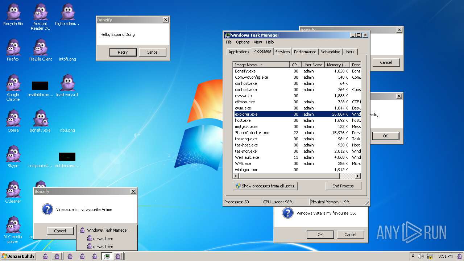This screenshot has height=261, width=464.
Task: Select Bonzify.exe process row
Action: (297, 71)
